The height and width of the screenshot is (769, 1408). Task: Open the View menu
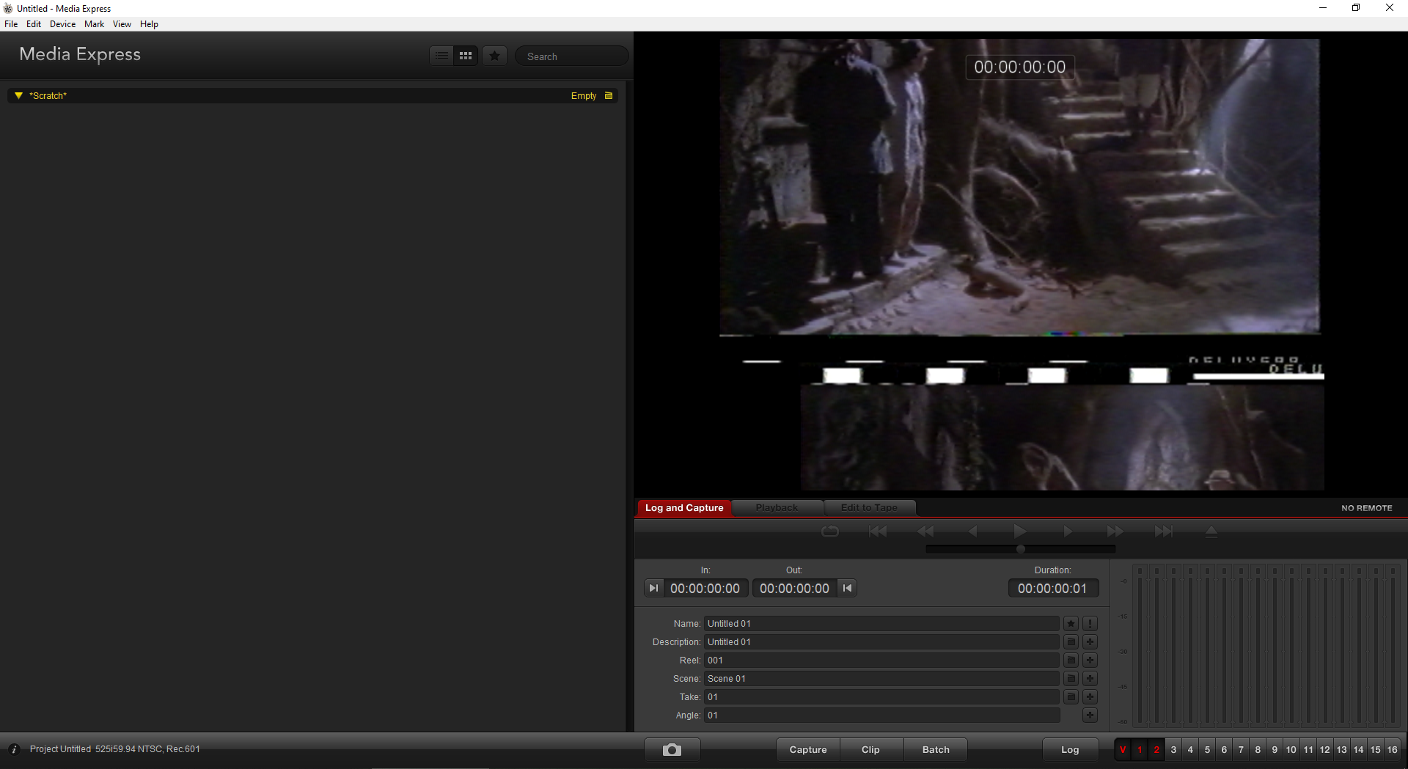click(x=122, y=24)
